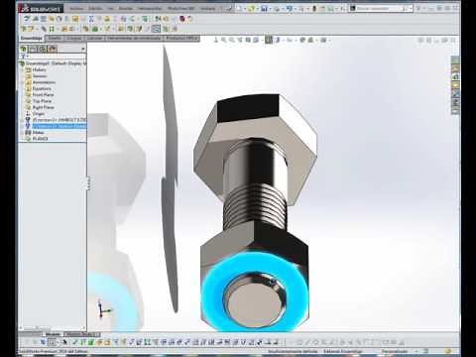The width and height of the screenshot is (476, 357).
Task: Switch to the Croquis tab
Action: coord(74,39)
